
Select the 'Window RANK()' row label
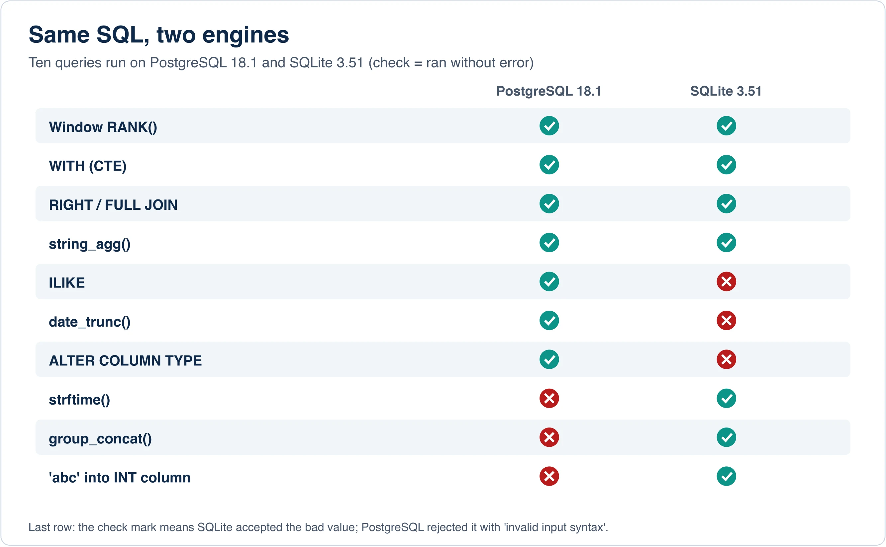(x=103, y=127)
